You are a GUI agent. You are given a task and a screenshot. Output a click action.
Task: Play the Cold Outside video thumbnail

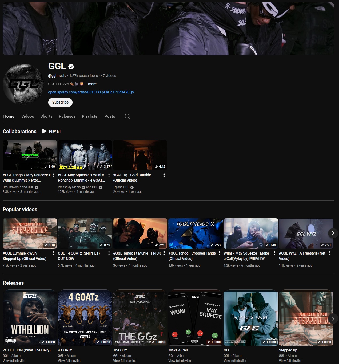tap(140, 155)
